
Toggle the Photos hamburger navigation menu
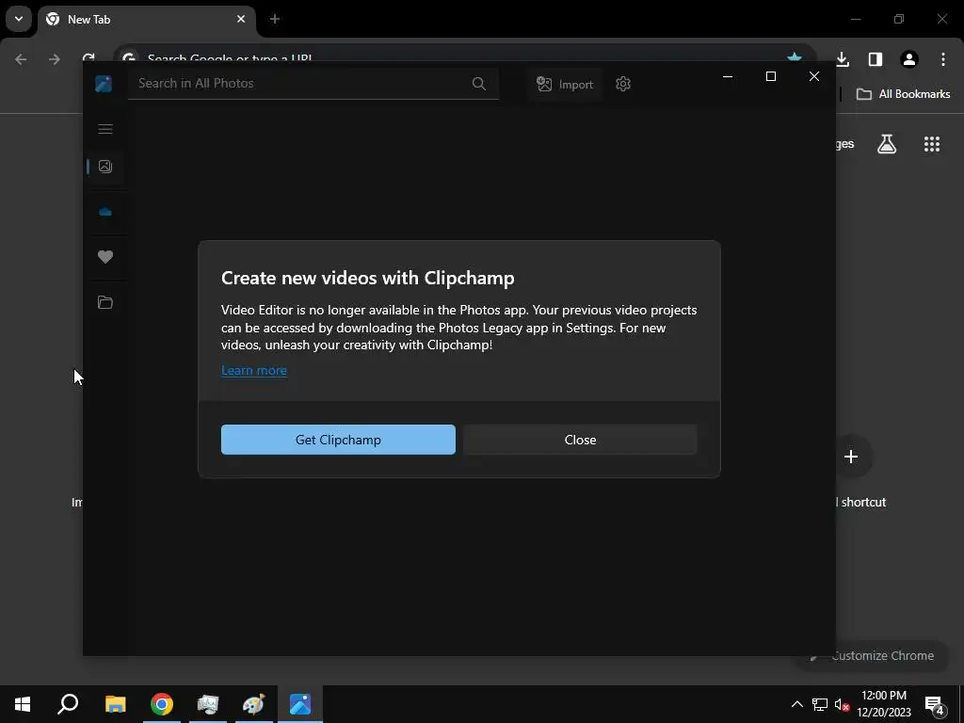tap(105, 128)
